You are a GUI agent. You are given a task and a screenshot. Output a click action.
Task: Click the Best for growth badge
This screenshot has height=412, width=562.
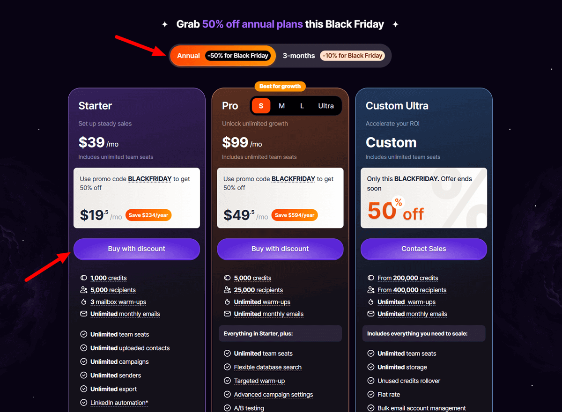point(280,86)
